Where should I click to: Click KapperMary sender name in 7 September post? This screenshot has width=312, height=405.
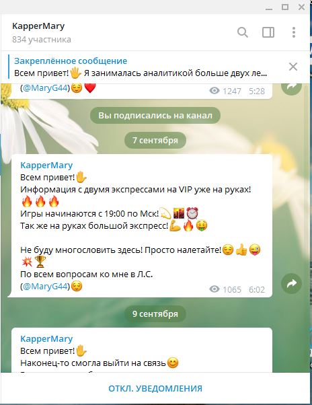[46, 165]
